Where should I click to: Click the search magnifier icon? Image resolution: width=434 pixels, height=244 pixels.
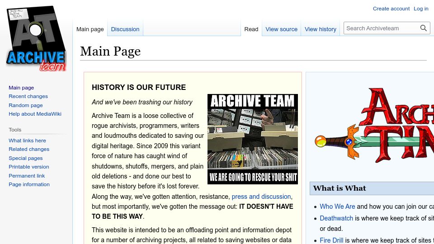[x=424, y=28]
